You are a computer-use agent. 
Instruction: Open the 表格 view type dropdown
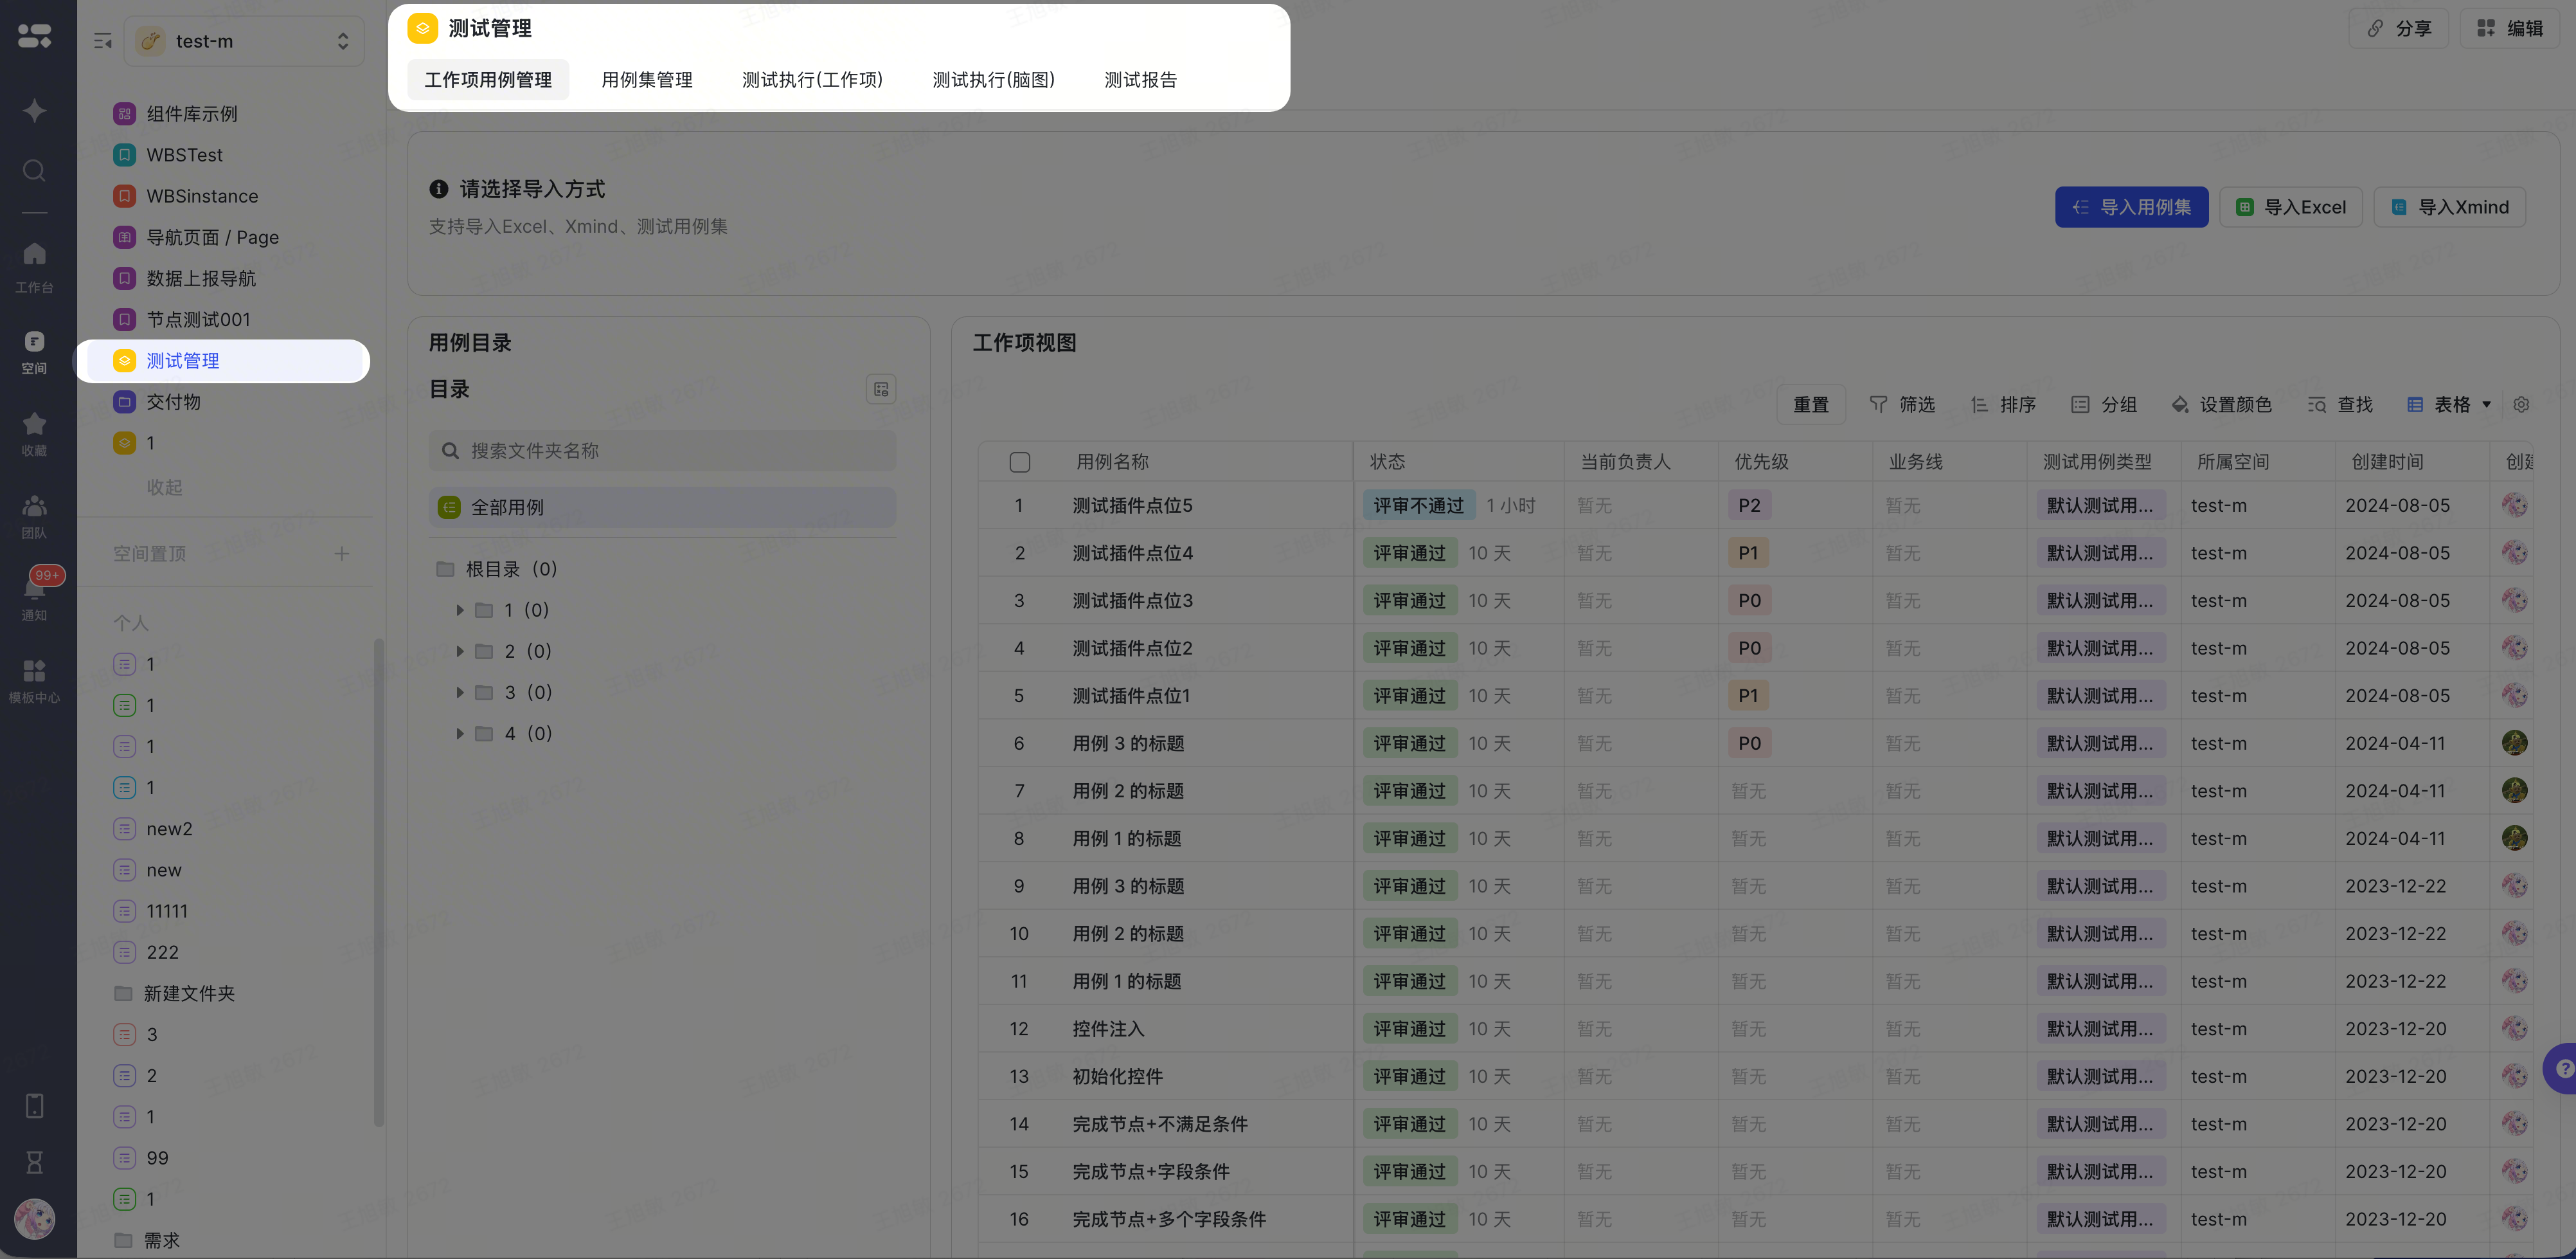(x=2449, y=404)
